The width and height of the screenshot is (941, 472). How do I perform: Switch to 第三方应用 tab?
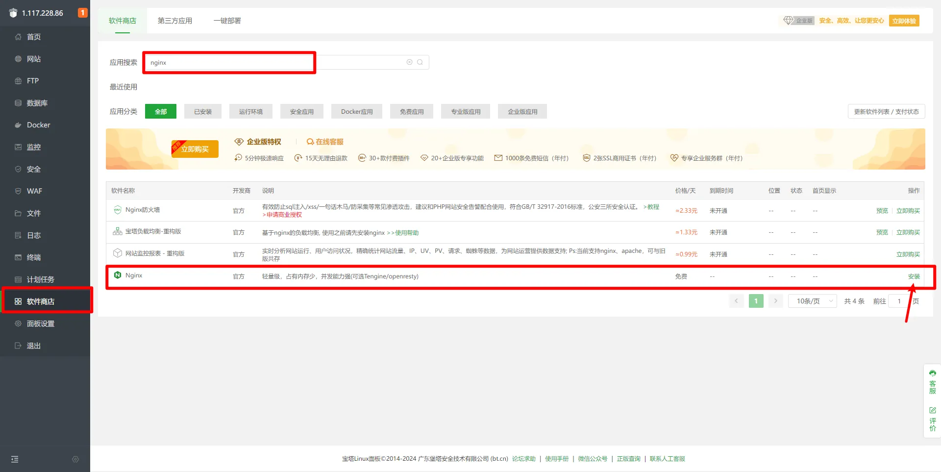click(175, 21)
